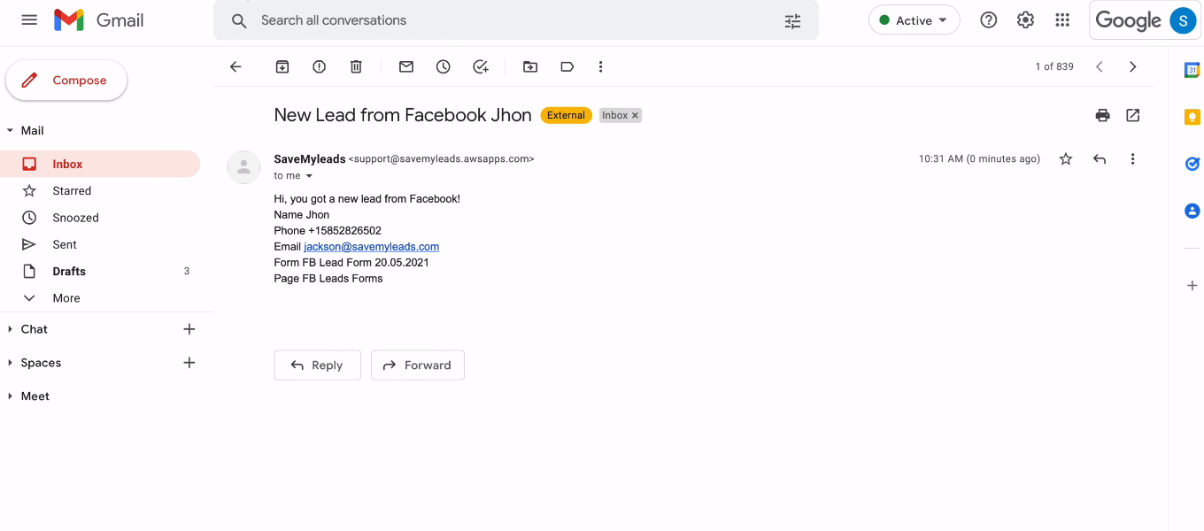Open the Google apps grid
Screen dimensions: 1204x531
[x=1062, y=20]
